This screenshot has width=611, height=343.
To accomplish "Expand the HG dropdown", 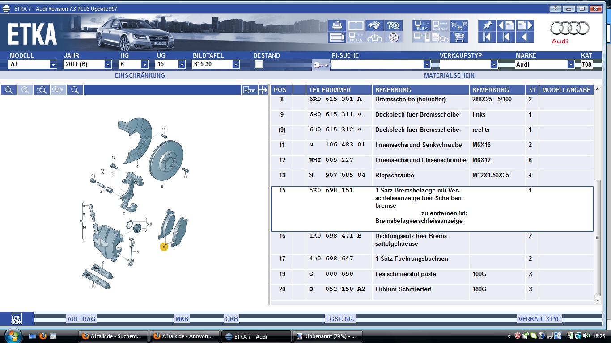I will pyautogui.click(x=145, y=64).
